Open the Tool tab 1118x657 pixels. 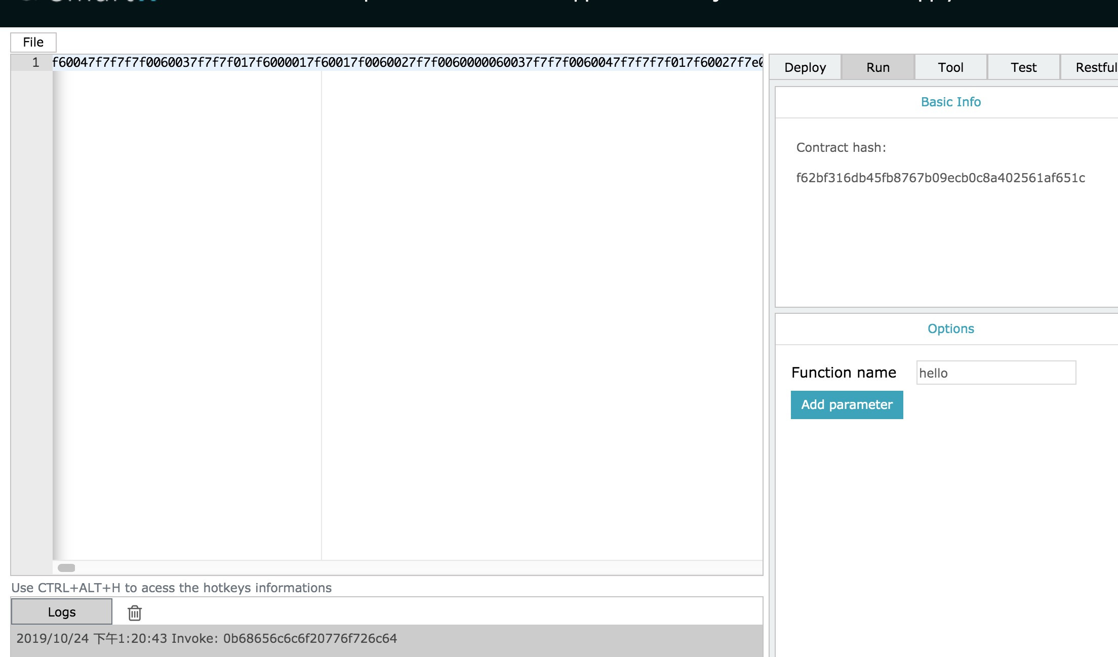[950, 67]
